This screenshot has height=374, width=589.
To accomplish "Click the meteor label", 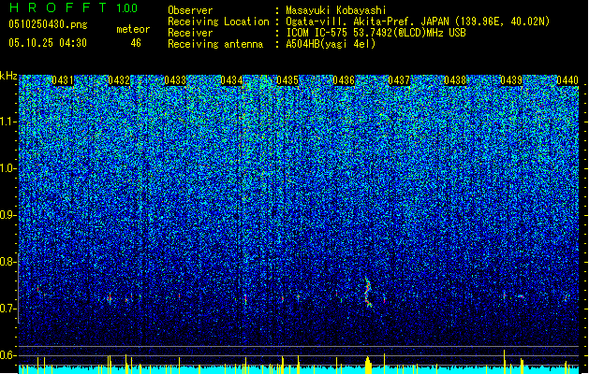I will (133, 29).
